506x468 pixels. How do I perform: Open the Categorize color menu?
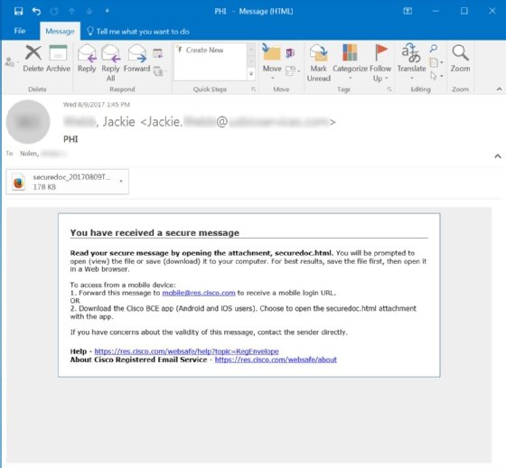(x=350, y=62)
